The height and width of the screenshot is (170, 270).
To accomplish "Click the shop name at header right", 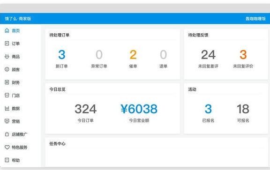I will (x=255, y=19).
